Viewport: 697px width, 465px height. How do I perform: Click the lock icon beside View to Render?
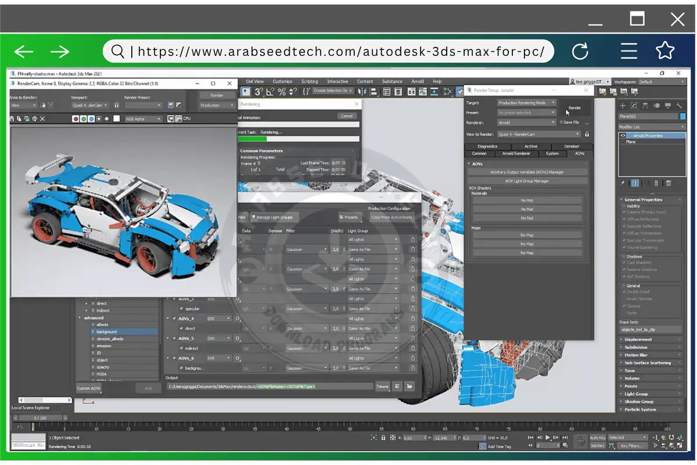click(587, 134)
